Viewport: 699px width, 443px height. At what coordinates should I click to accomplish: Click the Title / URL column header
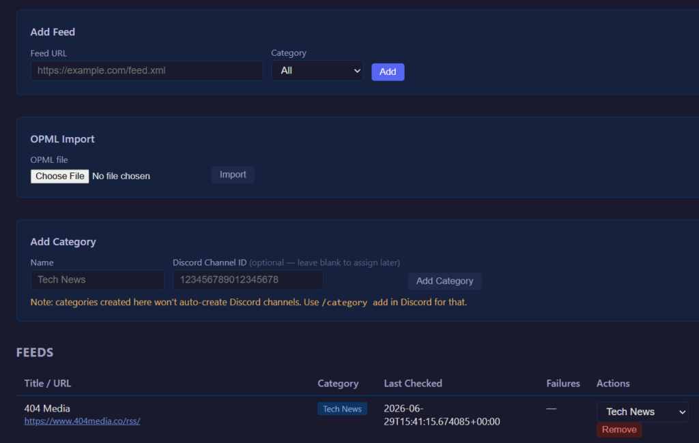tap(48, 383)
